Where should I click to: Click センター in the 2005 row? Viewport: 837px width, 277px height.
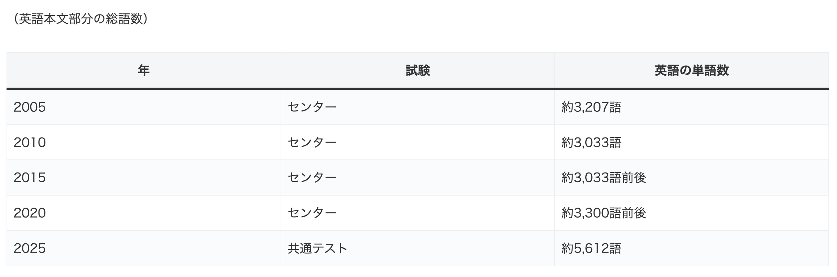[312, 107]
